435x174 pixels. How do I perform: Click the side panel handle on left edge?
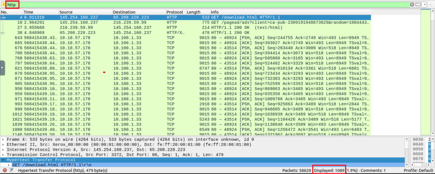pyautogui.click(x=2, y=68)
